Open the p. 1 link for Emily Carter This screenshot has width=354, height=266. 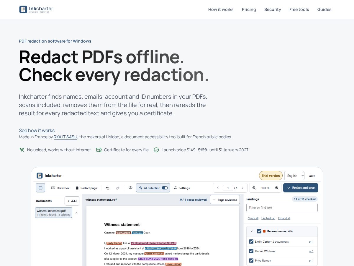coord(311,241)
